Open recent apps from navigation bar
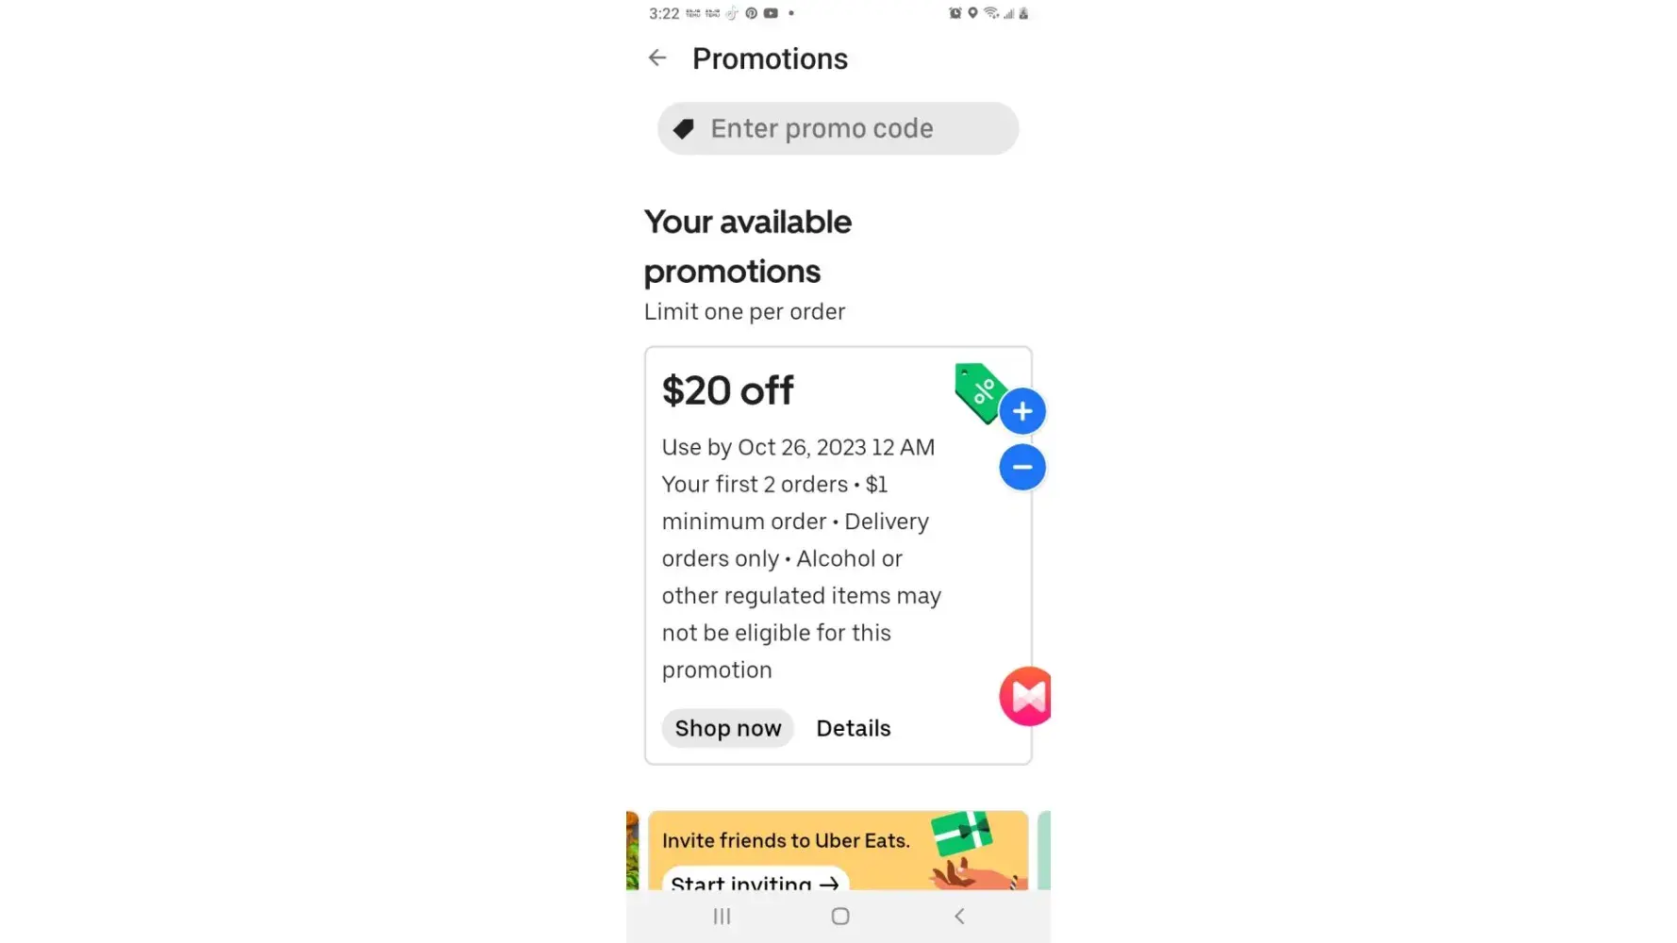The height and width of the screenshot is (943, 1677). (x=722, y=916)
